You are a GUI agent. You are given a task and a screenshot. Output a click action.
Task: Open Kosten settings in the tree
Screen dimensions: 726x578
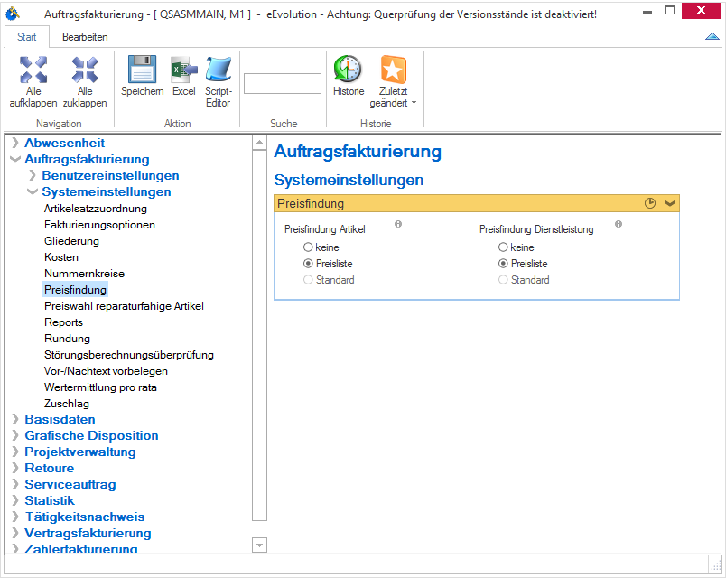(x=61, y=257)
